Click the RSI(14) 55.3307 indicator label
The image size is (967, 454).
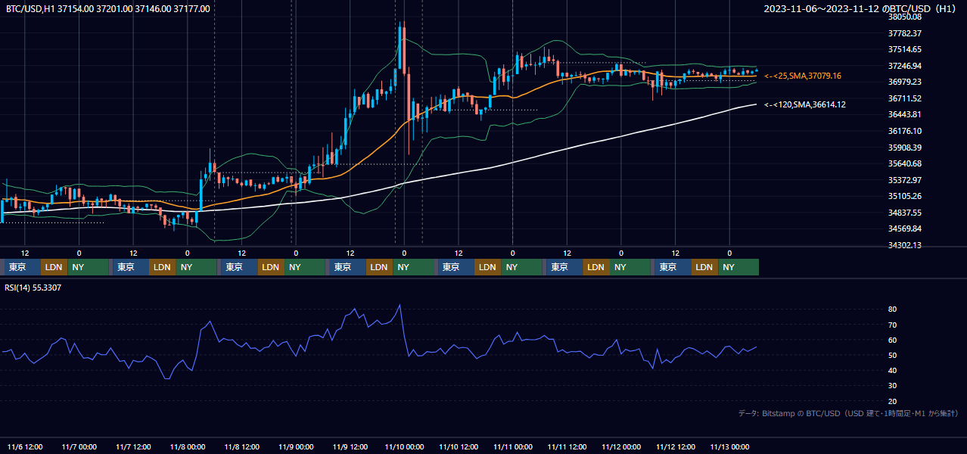click(x=33, y=288)
